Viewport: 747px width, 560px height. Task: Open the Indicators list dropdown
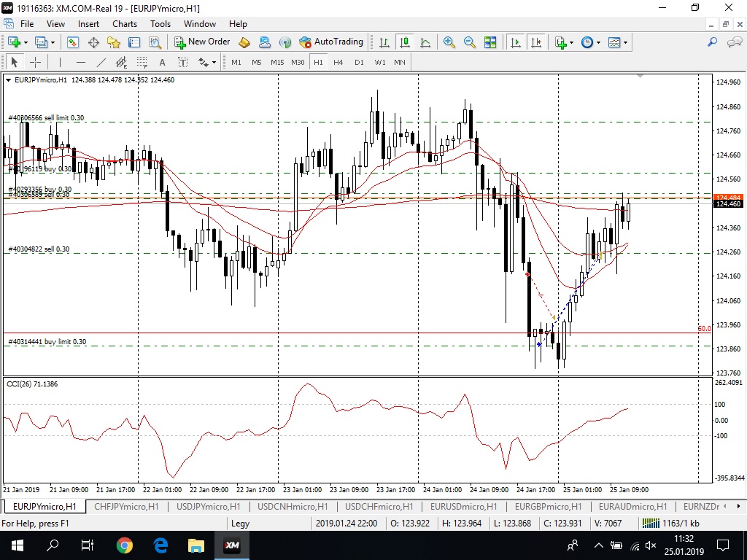click(562, 42)
